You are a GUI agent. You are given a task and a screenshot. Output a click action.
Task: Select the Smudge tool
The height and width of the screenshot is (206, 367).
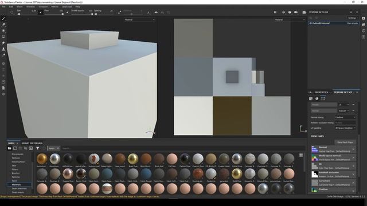point(3,43)
